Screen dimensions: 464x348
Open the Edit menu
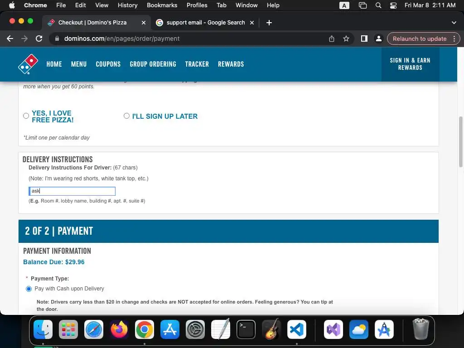[x=80, y=5]
